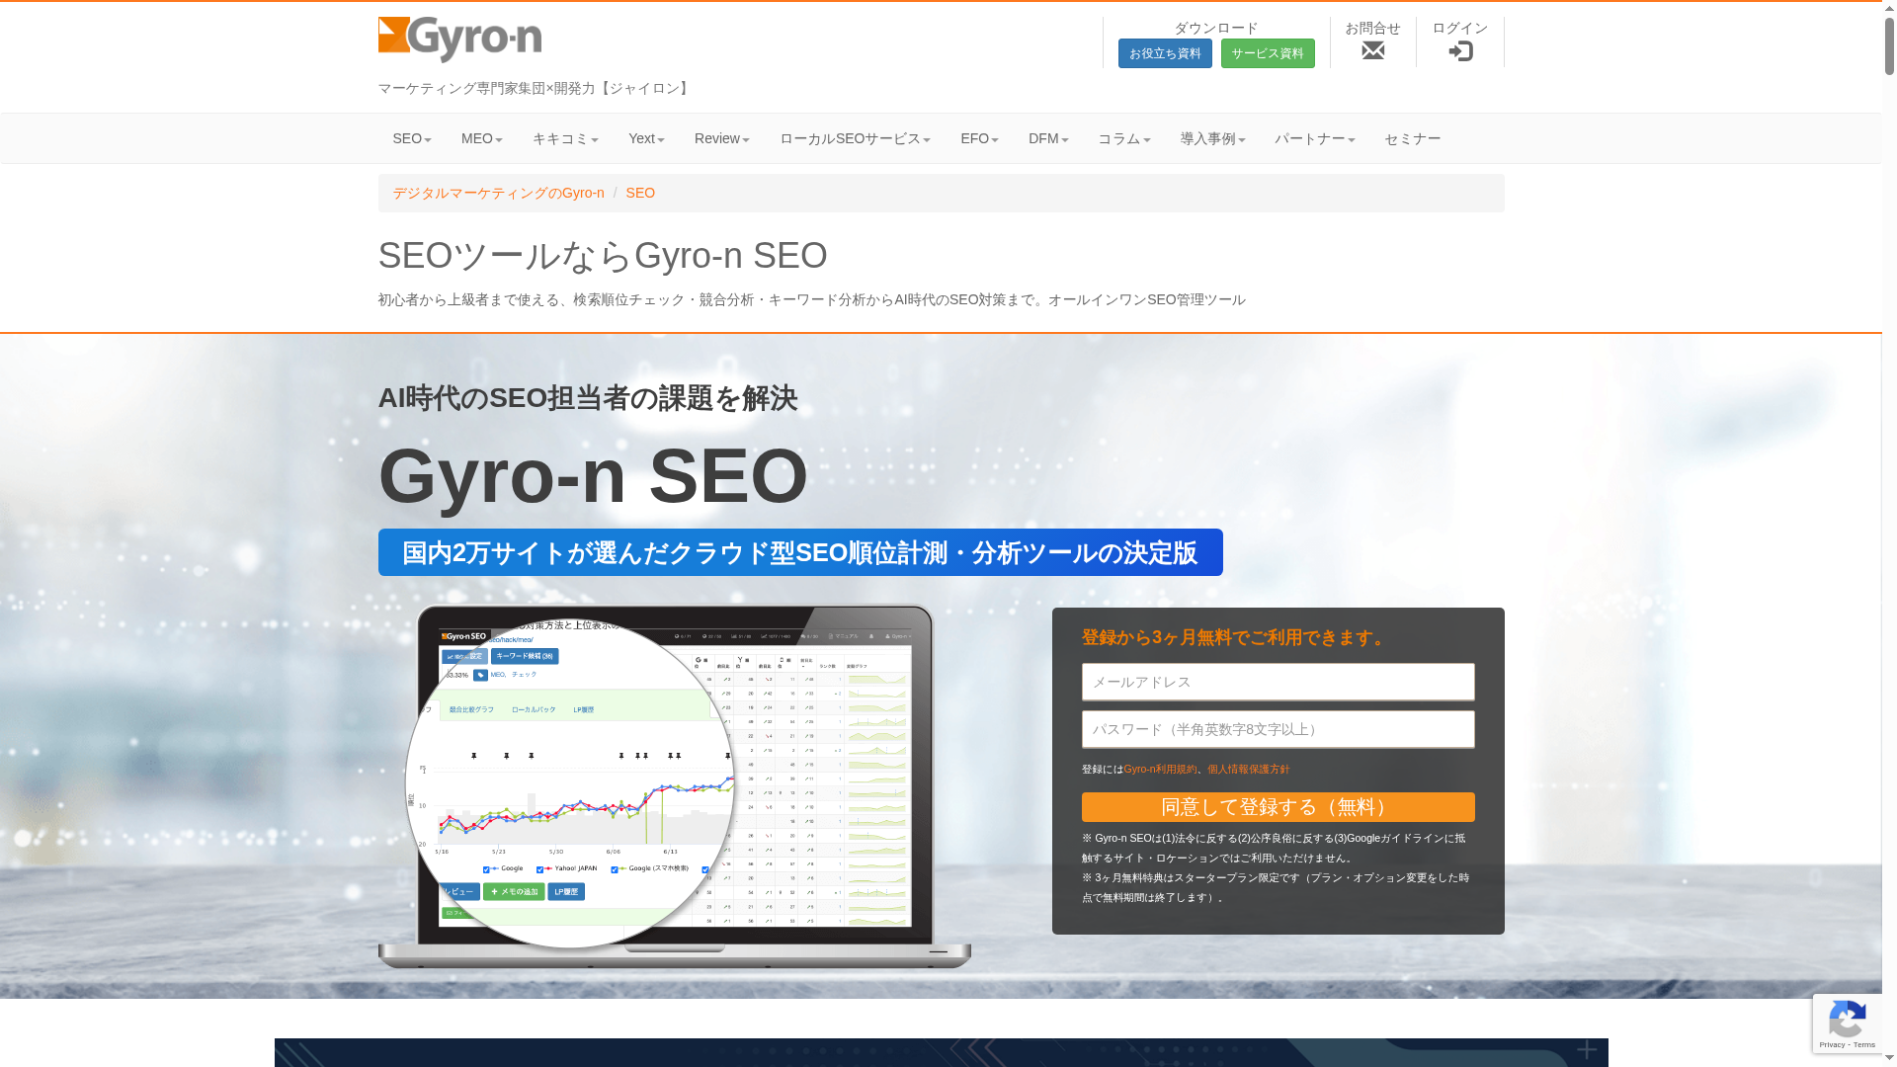Open パートナー navigation item
1897x1067 pixels.
1314,138
